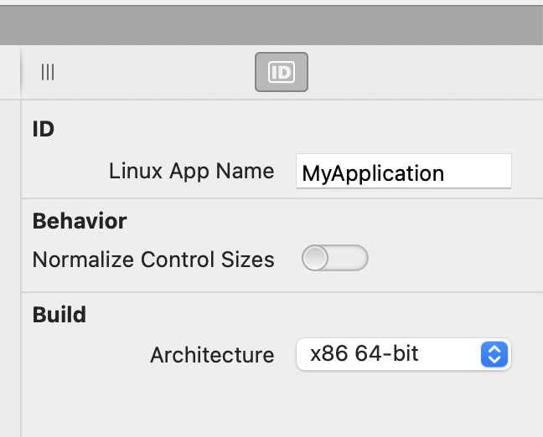This screenshot has width=543, height=437.
Task: Click the "Build" section header
Action: click(59, 315)
